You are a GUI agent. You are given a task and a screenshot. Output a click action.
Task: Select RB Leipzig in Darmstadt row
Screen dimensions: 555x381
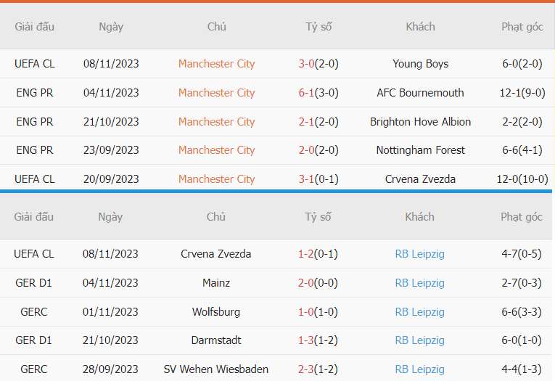click(419, 340)
